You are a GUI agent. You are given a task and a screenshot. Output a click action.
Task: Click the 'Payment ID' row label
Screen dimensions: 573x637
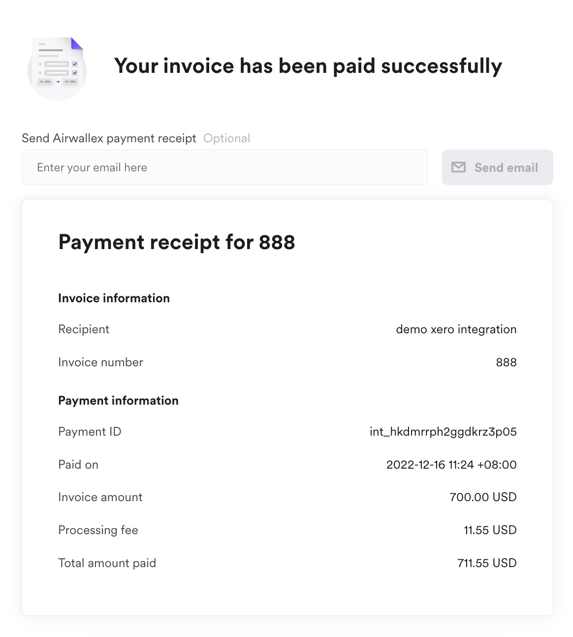click(90, 432)
